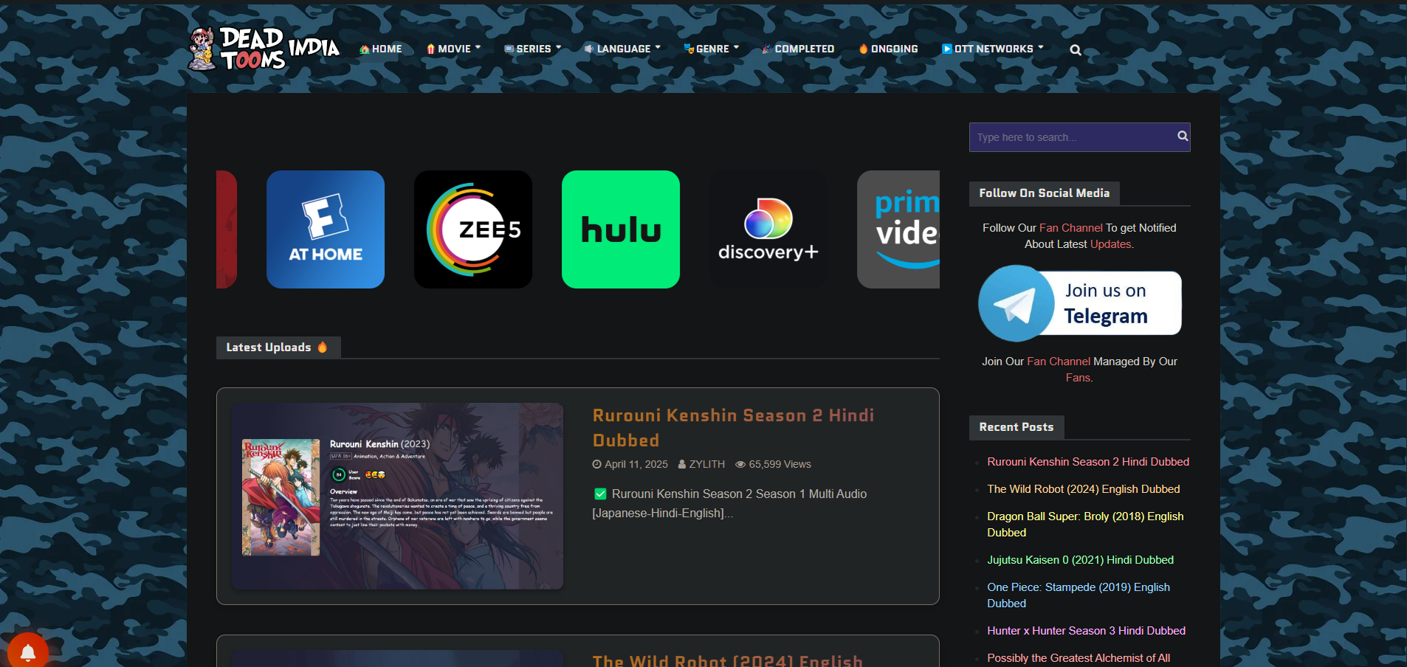
Task: Expand the Movie dropdown menu
Action: pyautogui.click(x=454, y=49)
